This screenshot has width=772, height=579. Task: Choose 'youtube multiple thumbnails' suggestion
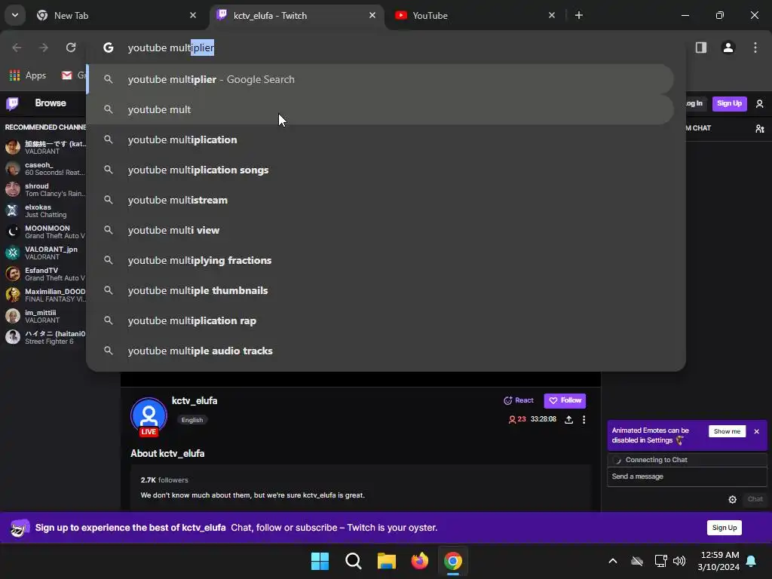[x=380, y=290]
